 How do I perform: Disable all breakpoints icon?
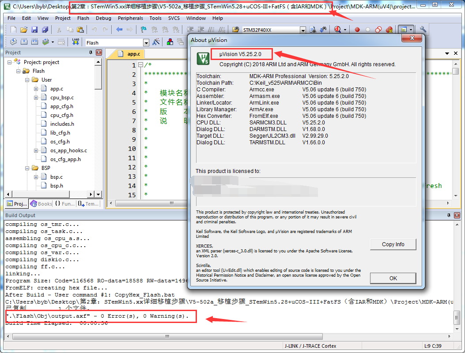378,30
